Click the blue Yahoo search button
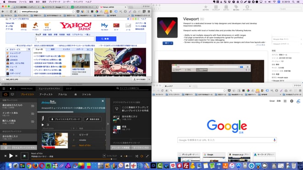The width and height of the screenshot is (303, 170). tap(106, 39)
